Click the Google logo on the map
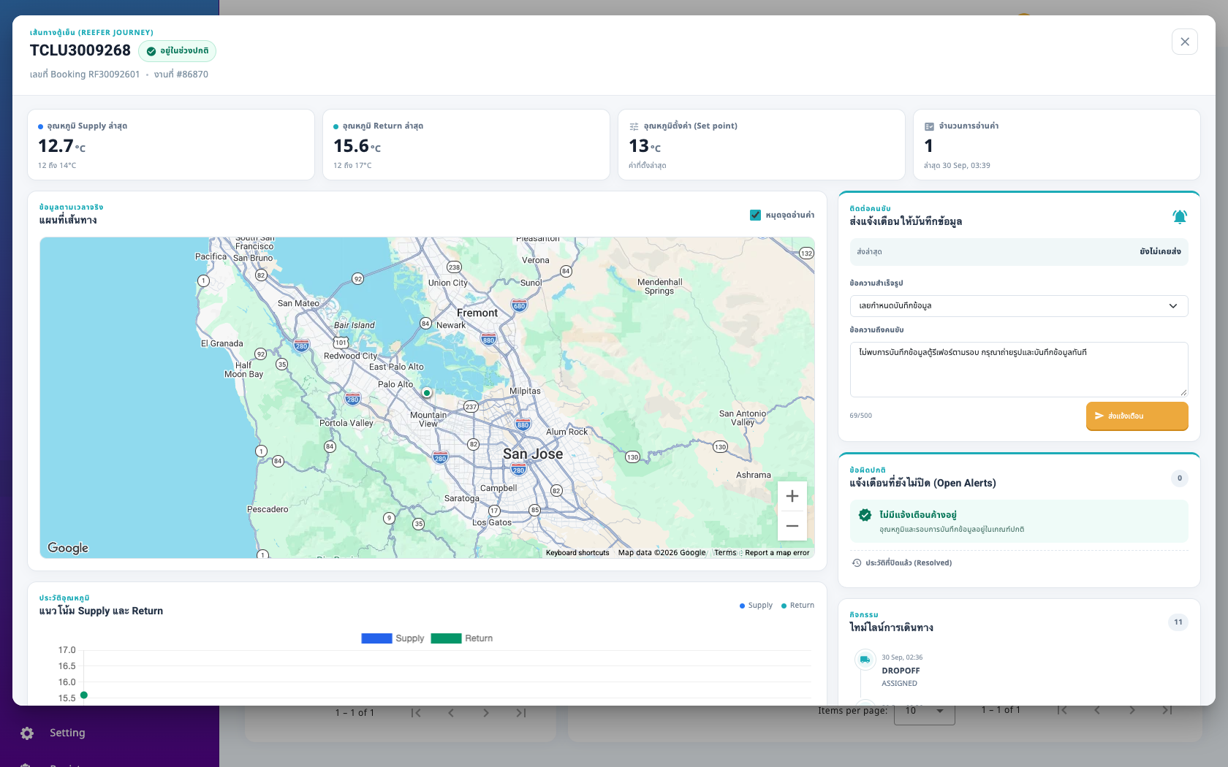This screenshot has height=767, width=1228. point(68,548)
